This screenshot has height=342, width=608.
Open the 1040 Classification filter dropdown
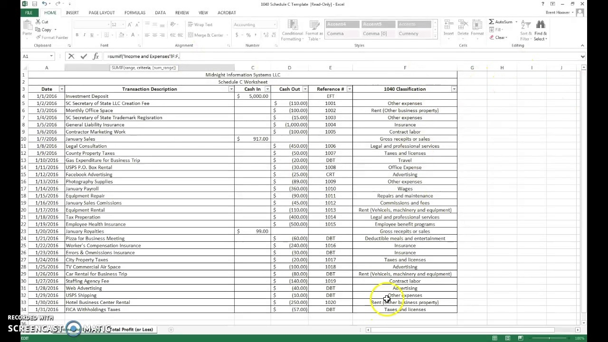[x=454, y=89]
